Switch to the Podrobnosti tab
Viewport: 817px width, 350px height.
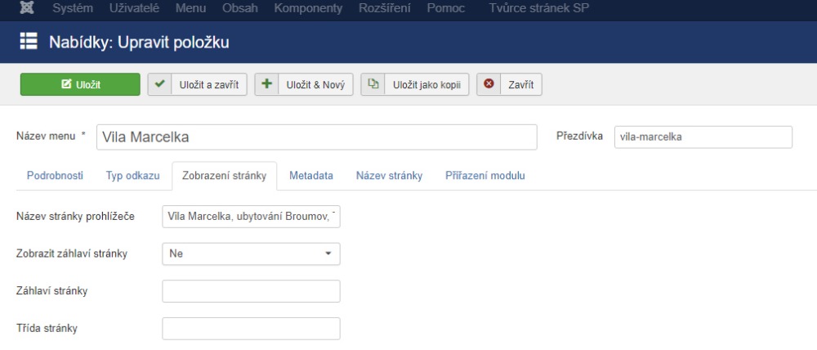(55, 176)
